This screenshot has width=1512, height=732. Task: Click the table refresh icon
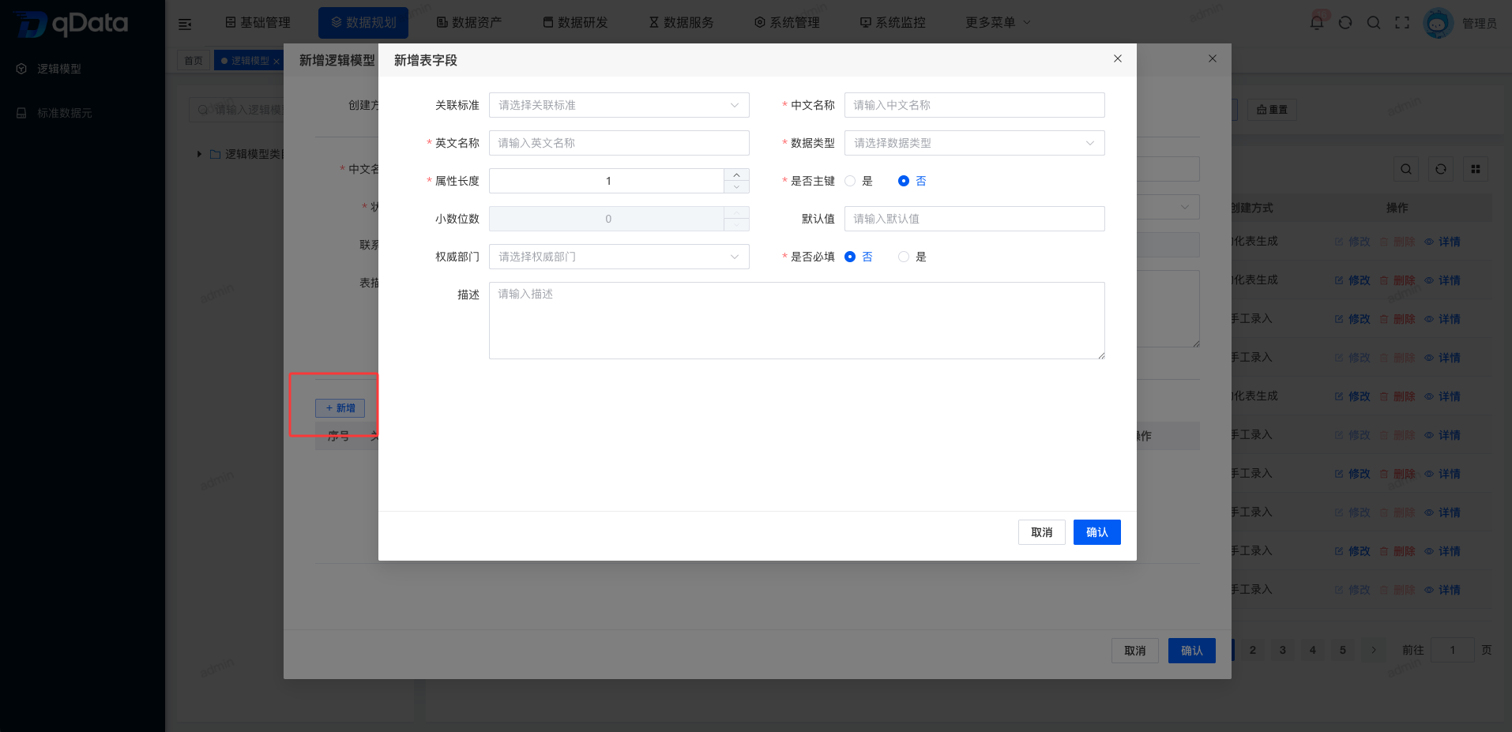click(x=1441, y=169)
